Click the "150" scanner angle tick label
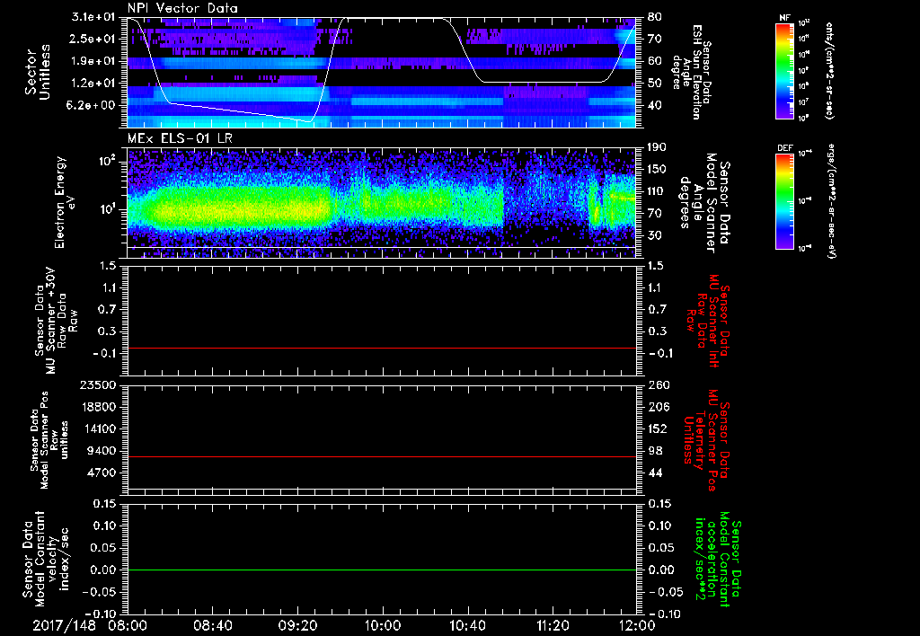920x636 pixels. pos(657,170)
